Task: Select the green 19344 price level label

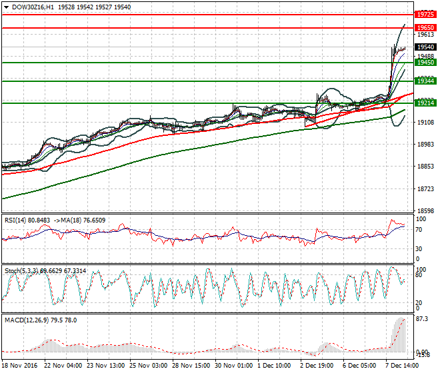Action: tap(425, 81)
